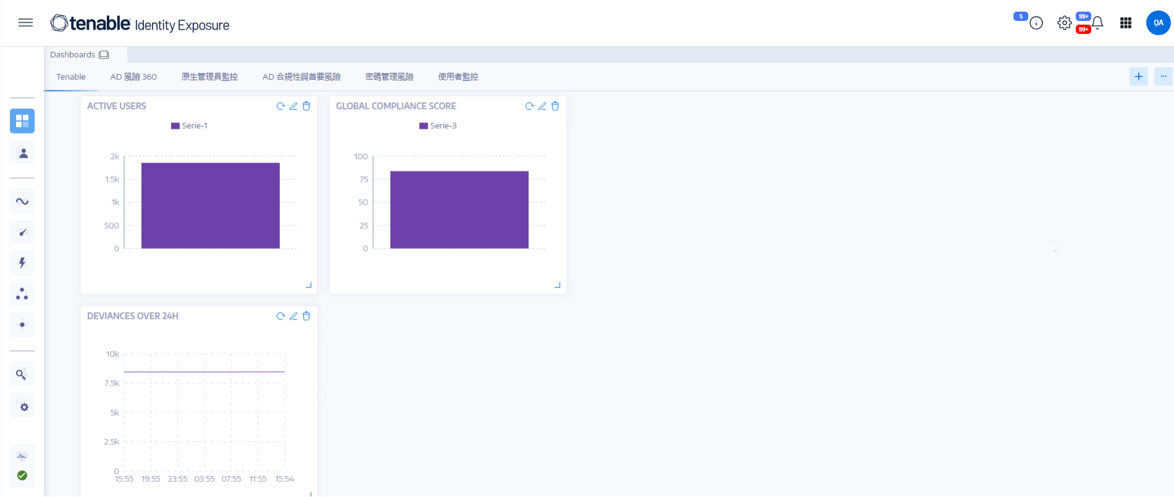Click the Global Compliance Score purple bar

click(459, 210)
